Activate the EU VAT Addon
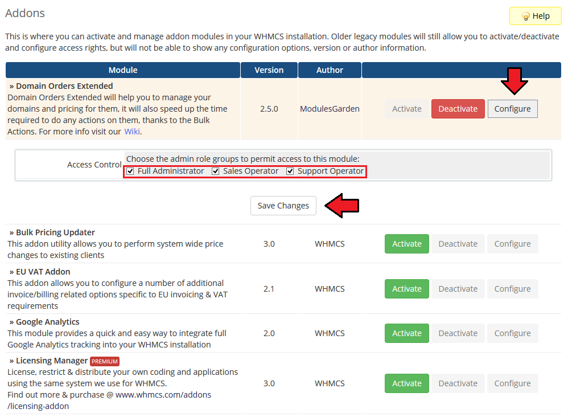The height and width of the screenshot is (417, 568). pyautogui.click(x=406, y=289)
